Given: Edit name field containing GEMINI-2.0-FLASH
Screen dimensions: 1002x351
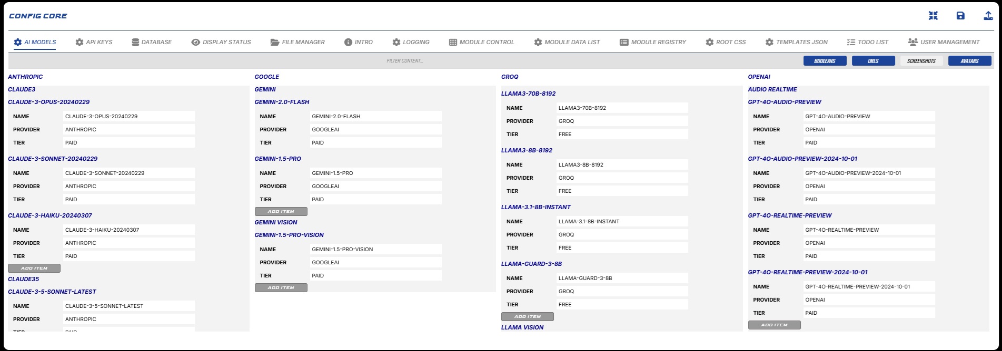Looking at the screenshot, I should tap(375, 116).
